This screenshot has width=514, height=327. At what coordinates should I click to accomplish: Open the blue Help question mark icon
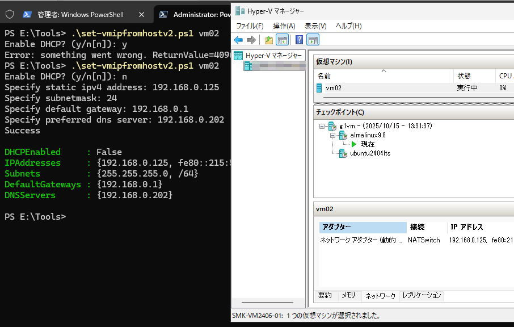coord(299,40)
